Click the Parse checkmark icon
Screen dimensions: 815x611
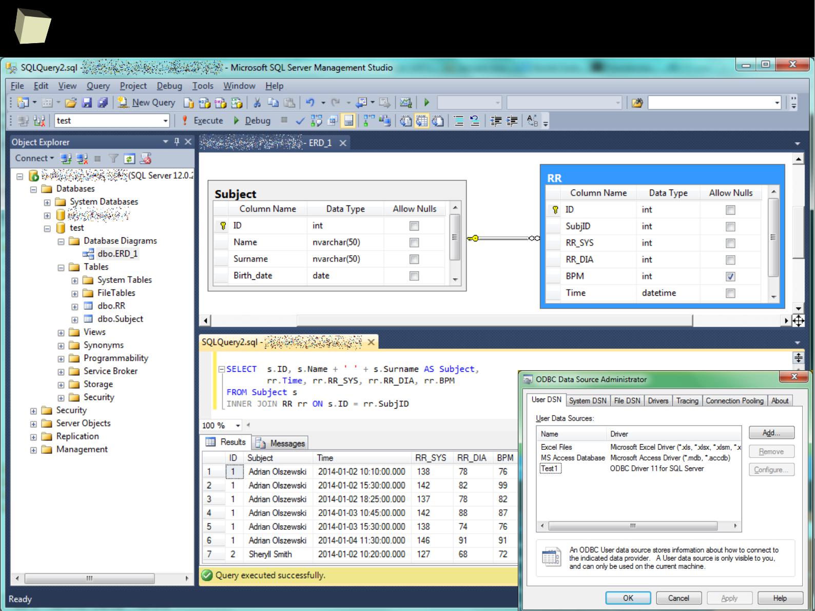coord(300,121)
